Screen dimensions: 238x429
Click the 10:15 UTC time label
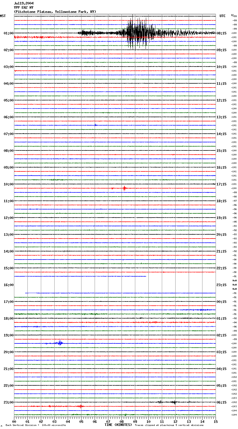(x=221, y=67)
